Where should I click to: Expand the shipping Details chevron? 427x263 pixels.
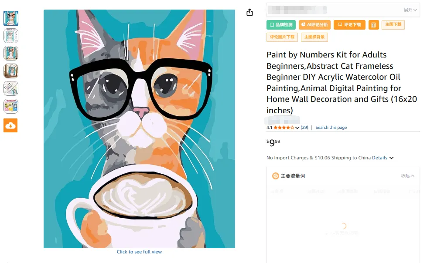pos(391,158)
